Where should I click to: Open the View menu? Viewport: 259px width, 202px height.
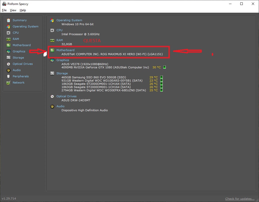point(13,10)
